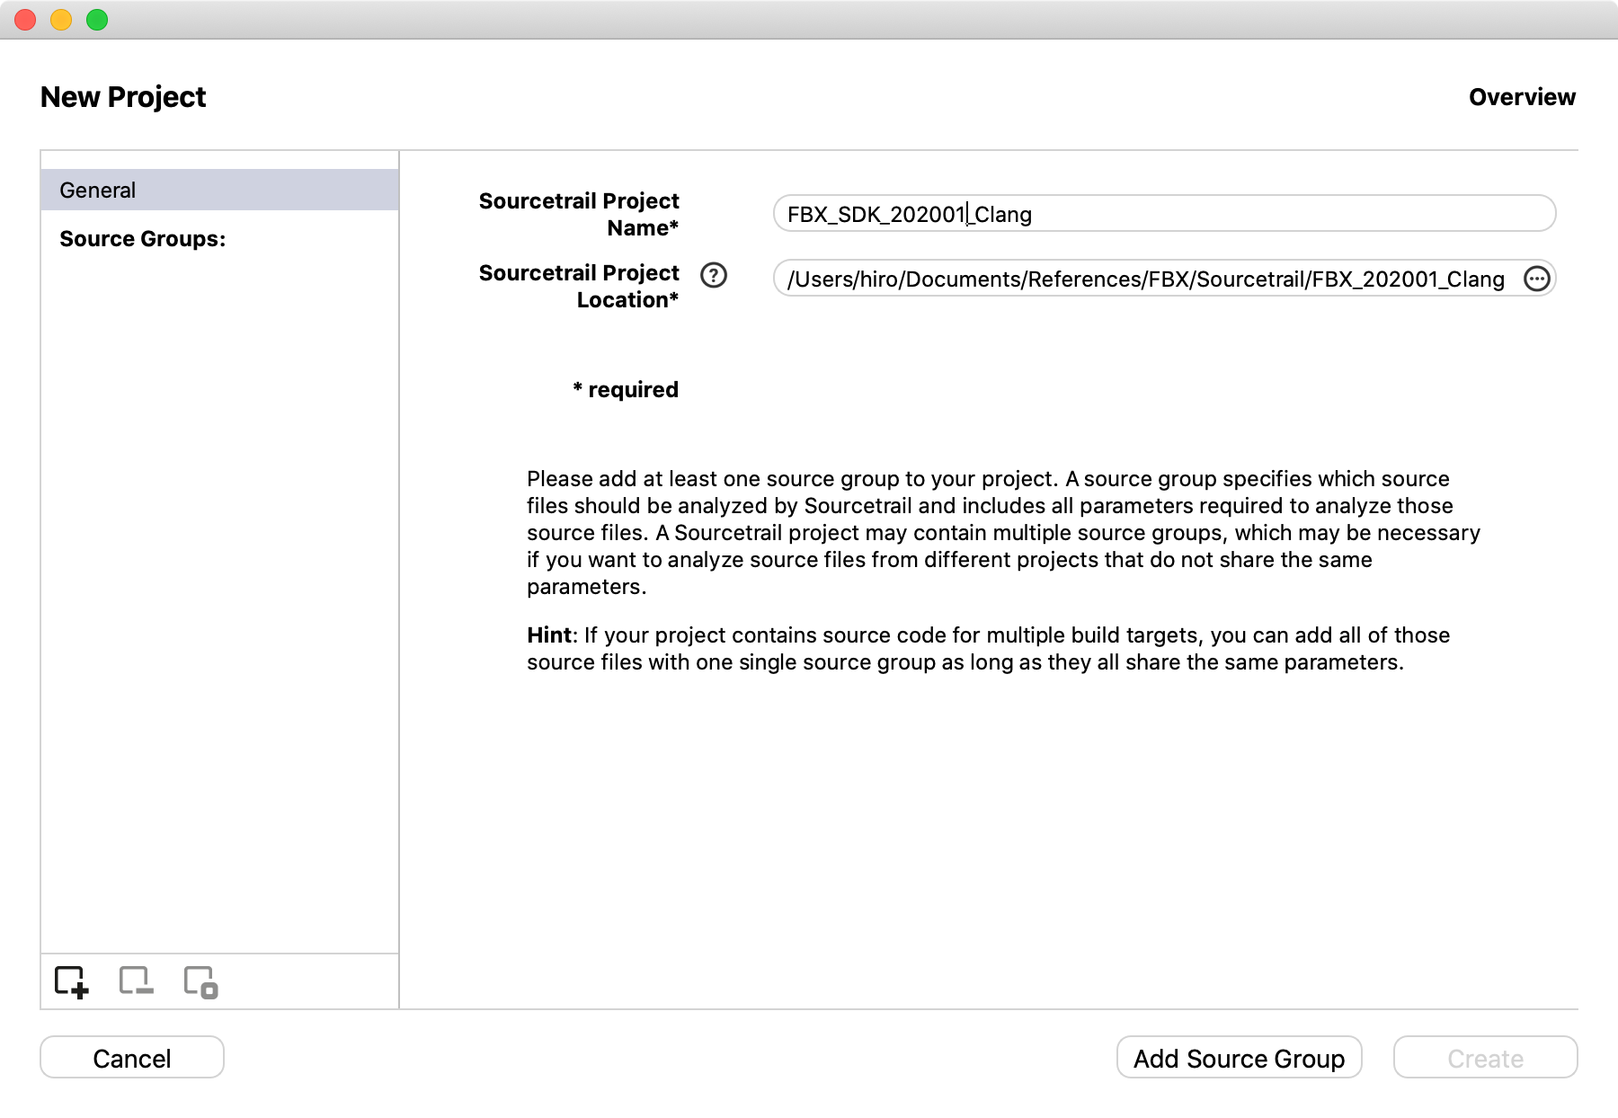Close the New Project window

coord(25,19)
